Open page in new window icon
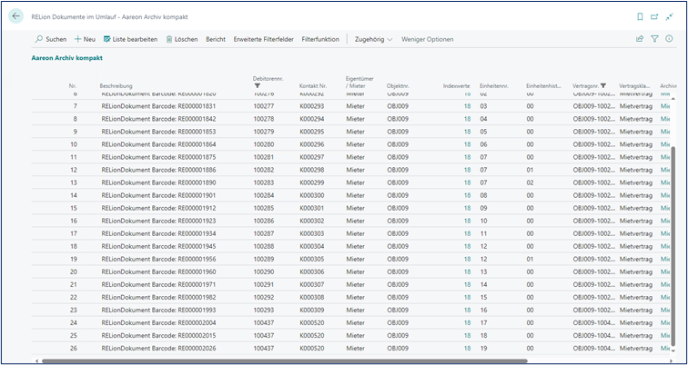The height and width of the screenshot is (365, 688). click(655, 15)
